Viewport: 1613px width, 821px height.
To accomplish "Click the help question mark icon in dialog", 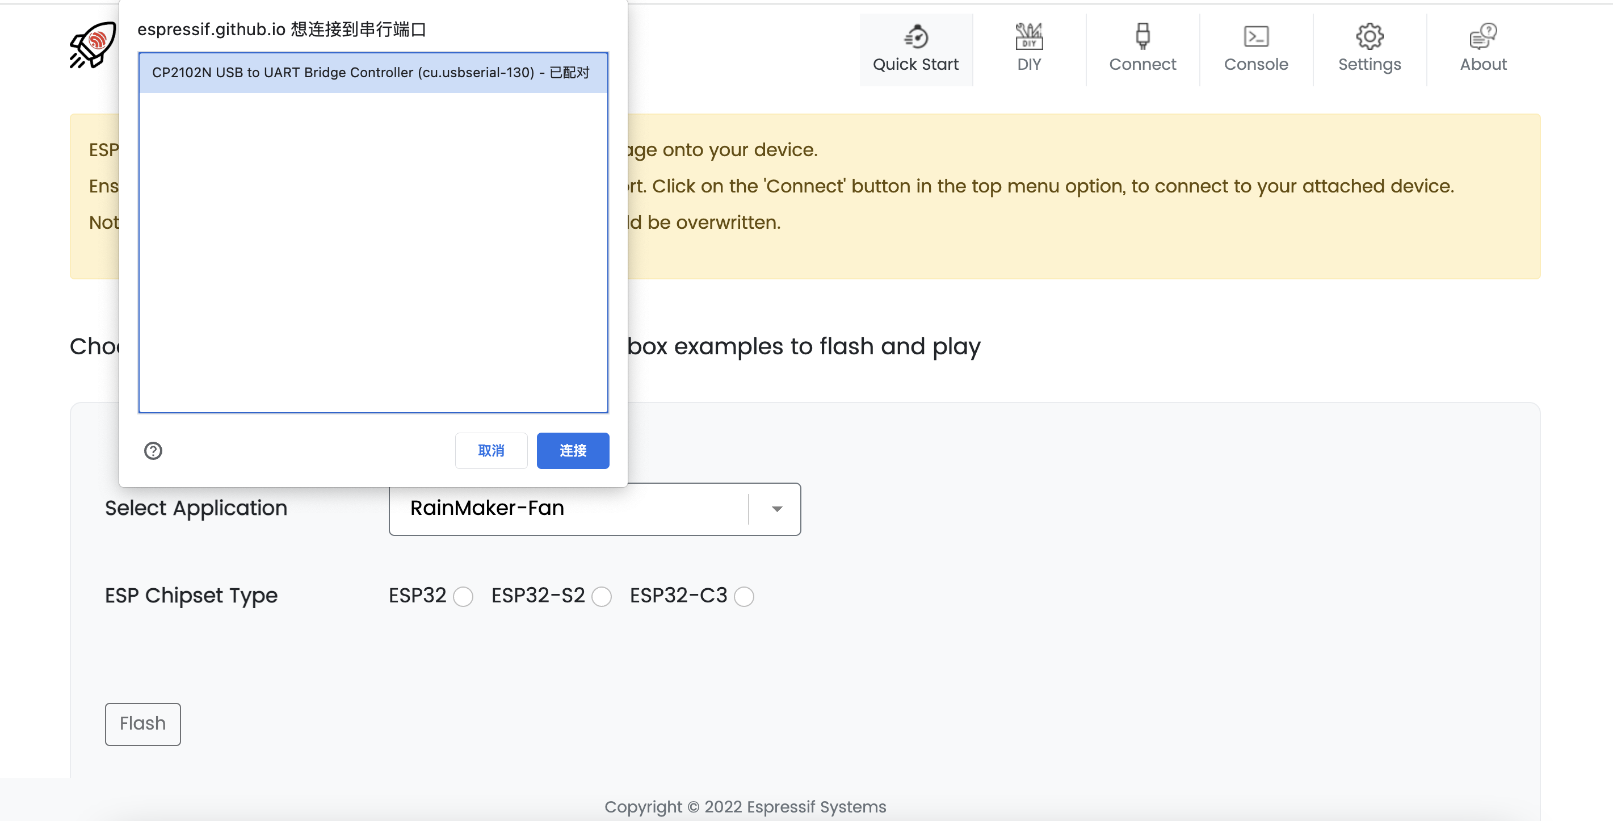I will pyautogui.click(x=153, y=450).
